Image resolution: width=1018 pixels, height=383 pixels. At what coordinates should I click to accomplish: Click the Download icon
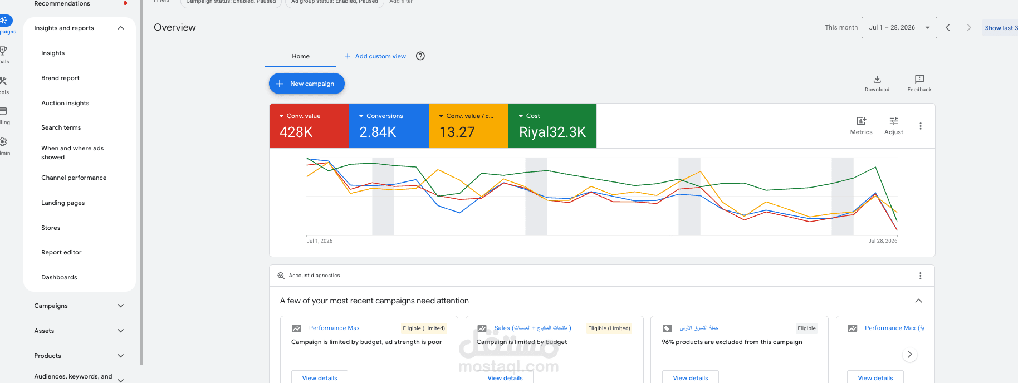[877, 79]
